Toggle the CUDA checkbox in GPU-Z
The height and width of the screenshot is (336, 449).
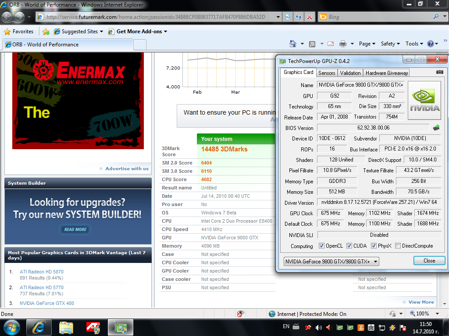[349, 246]
